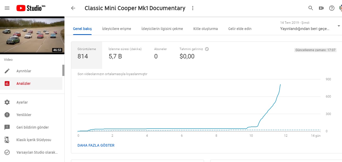Click the DAHA FAZLA GÖSTER link

point(96,145)
